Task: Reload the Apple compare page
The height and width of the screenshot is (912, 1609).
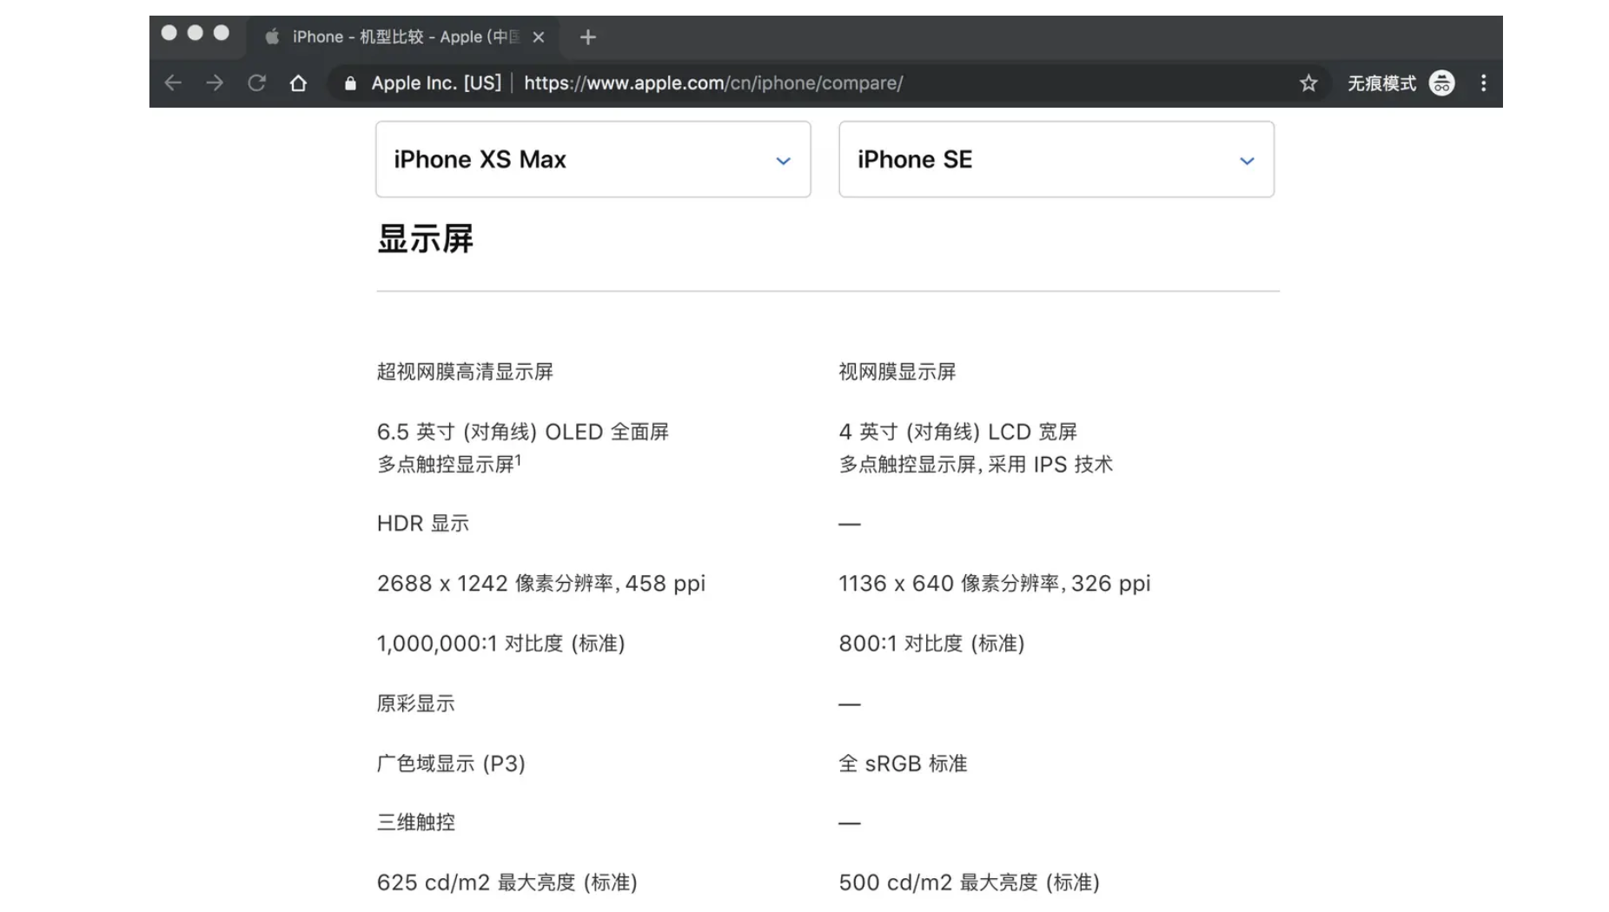Action: 256,83
